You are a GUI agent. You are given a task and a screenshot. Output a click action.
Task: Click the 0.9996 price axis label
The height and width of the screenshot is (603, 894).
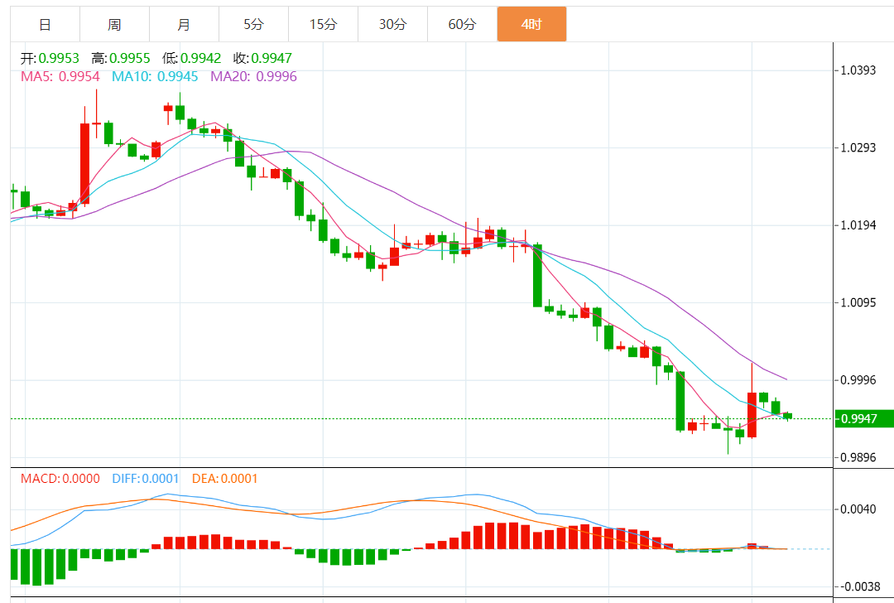tap(858, 380)
